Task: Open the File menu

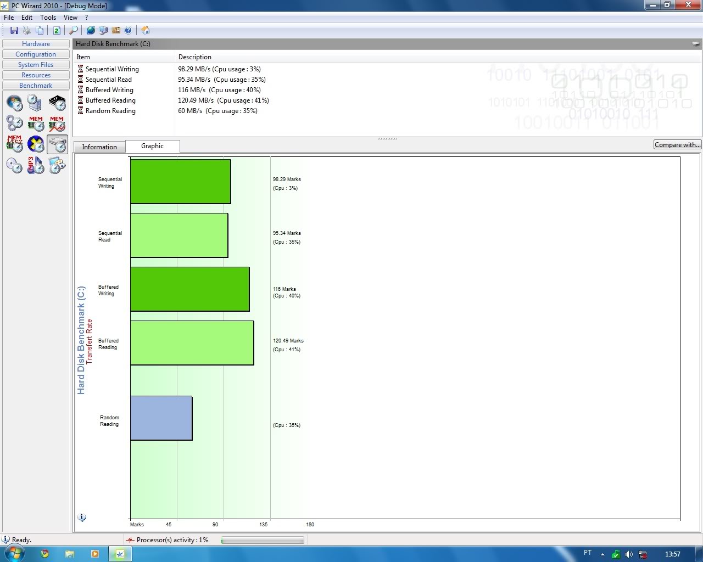Action: coord(9,18)
